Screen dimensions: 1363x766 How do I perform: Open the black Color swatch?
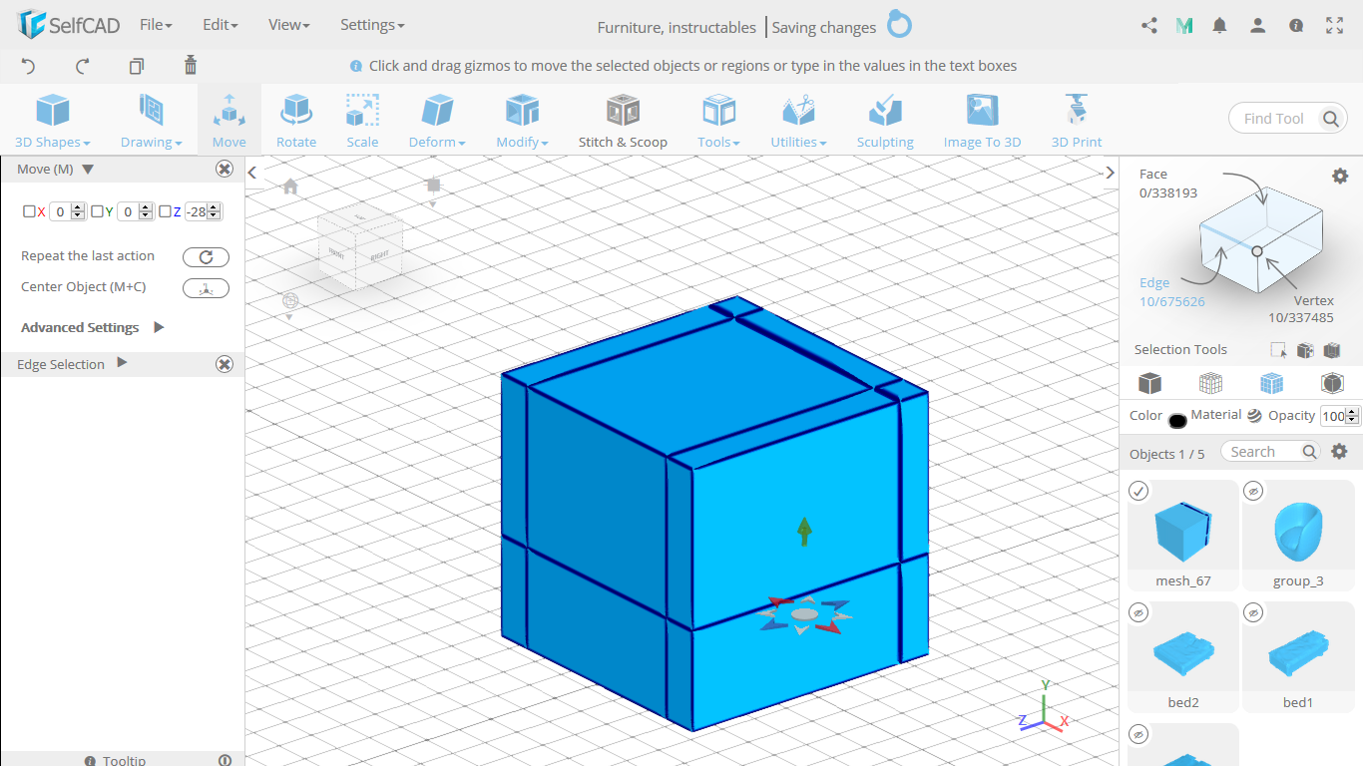pos(1177,420)
